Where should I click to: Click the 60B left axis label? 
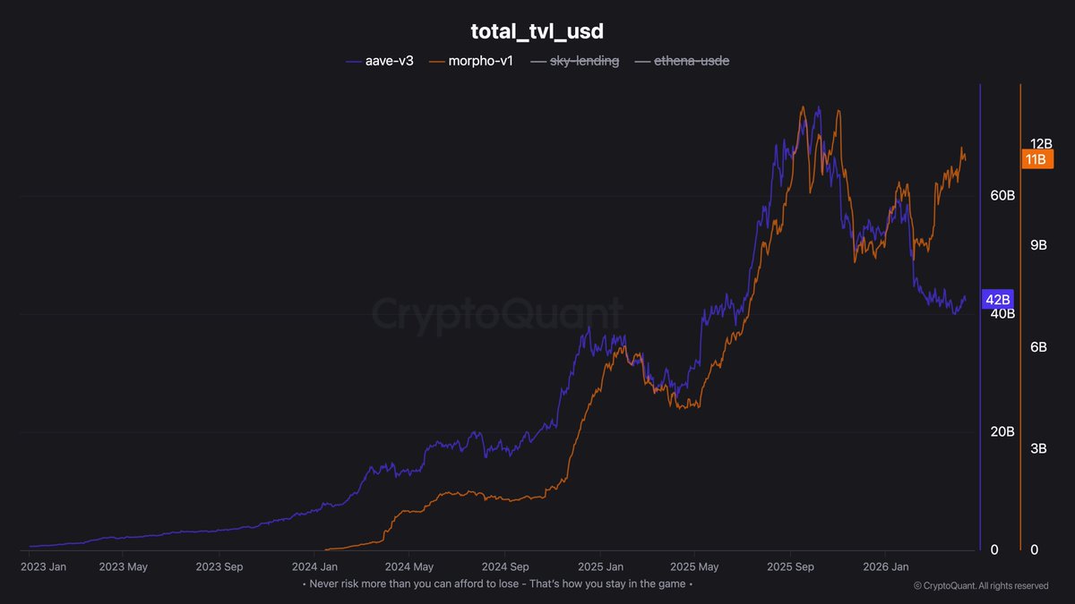[1002, 196]
